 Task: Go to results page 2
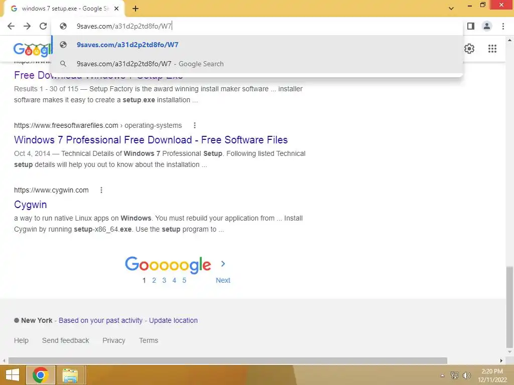(154, 281)
